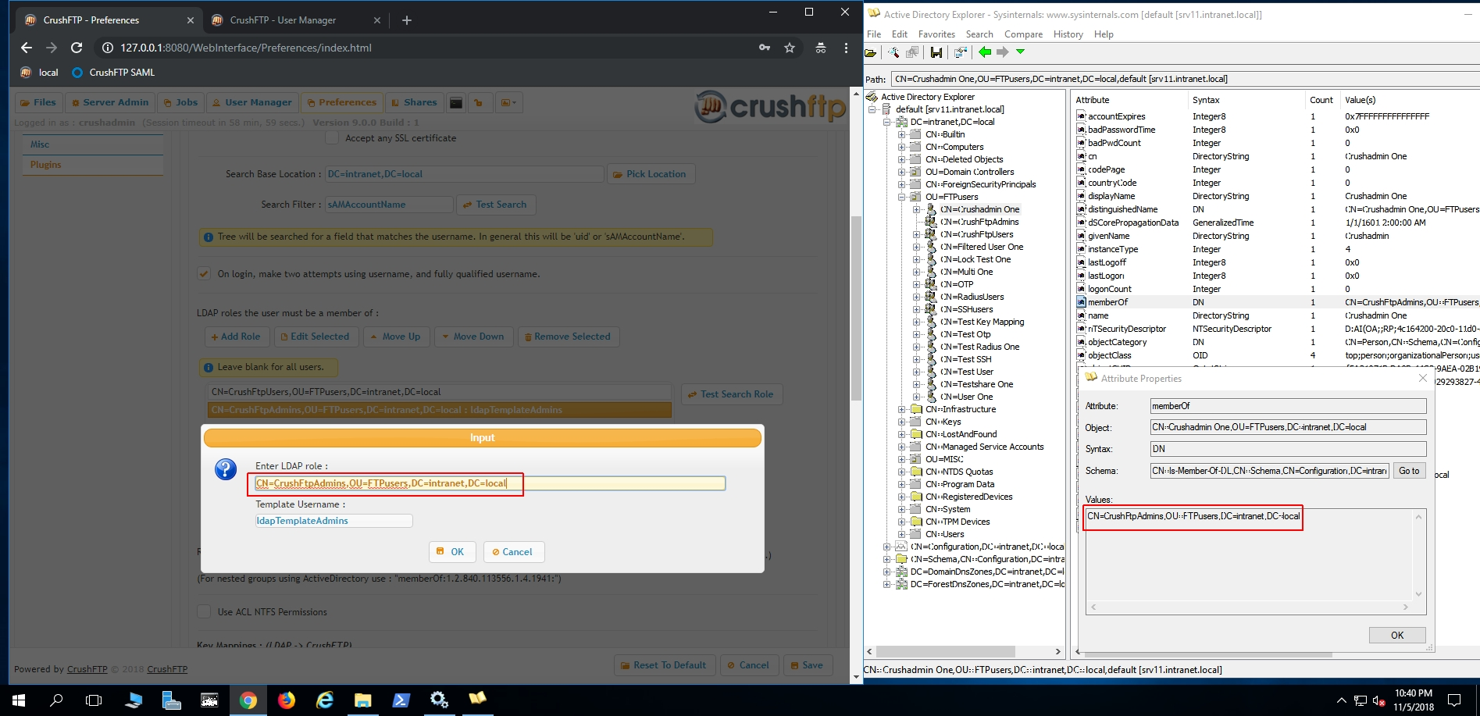1480x716 pixels.
Task: Open the image dropdown button in CrushFTP toolbar
Action: [x=508, y=102]
